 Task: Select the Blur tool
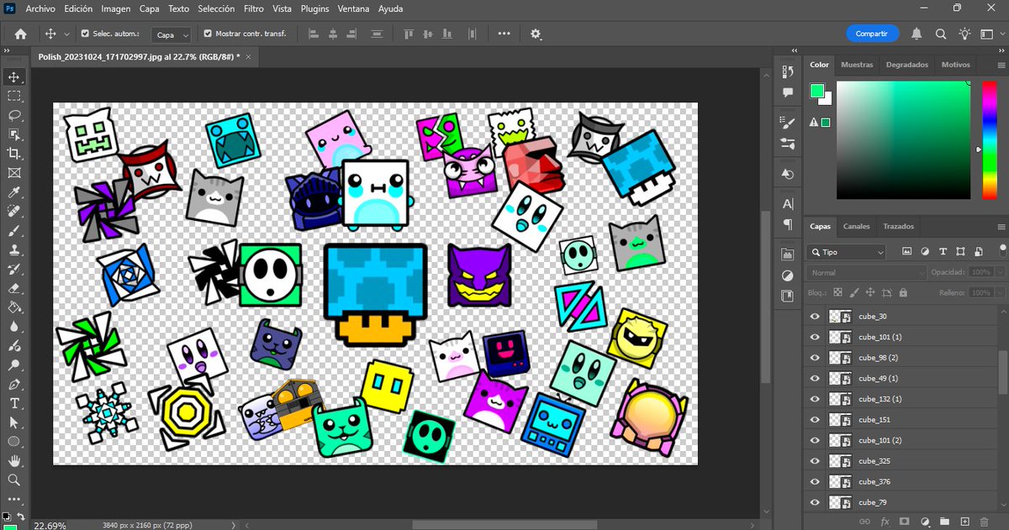[13, 327]
